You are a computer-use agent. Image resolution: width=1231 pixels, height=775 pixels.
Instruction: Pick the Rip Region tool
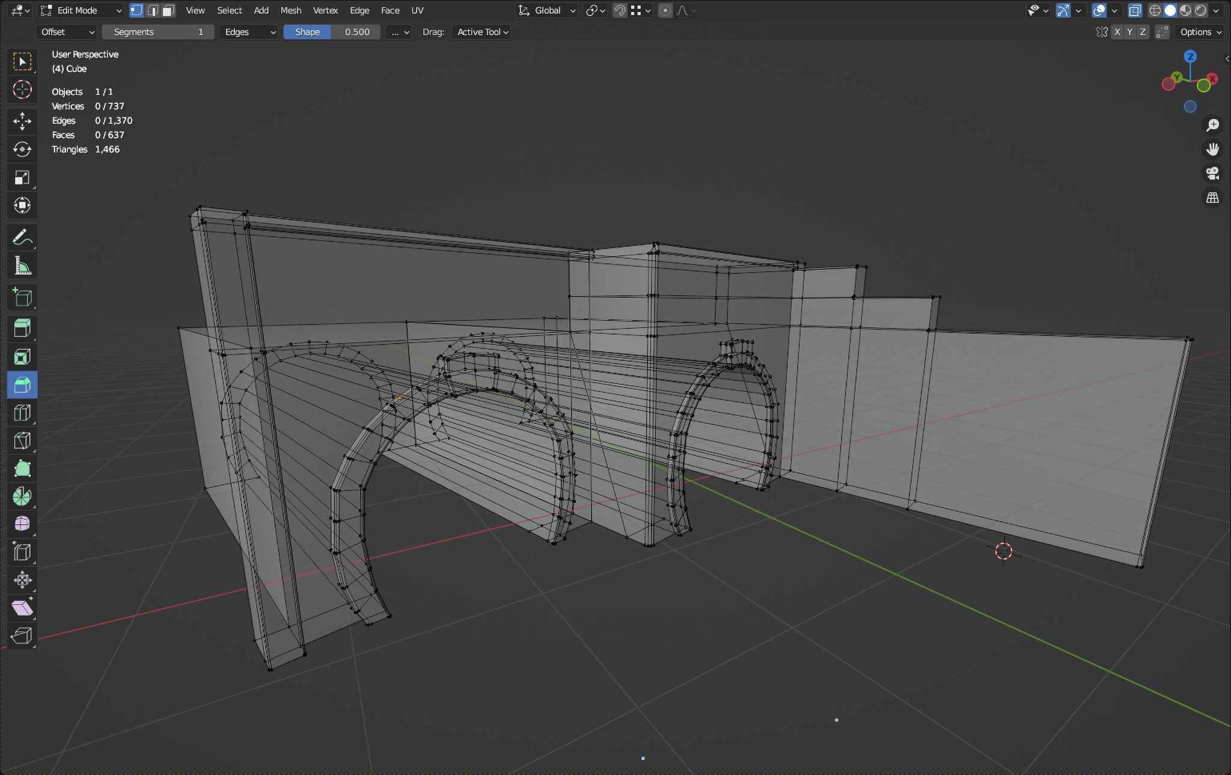[22, 636]
